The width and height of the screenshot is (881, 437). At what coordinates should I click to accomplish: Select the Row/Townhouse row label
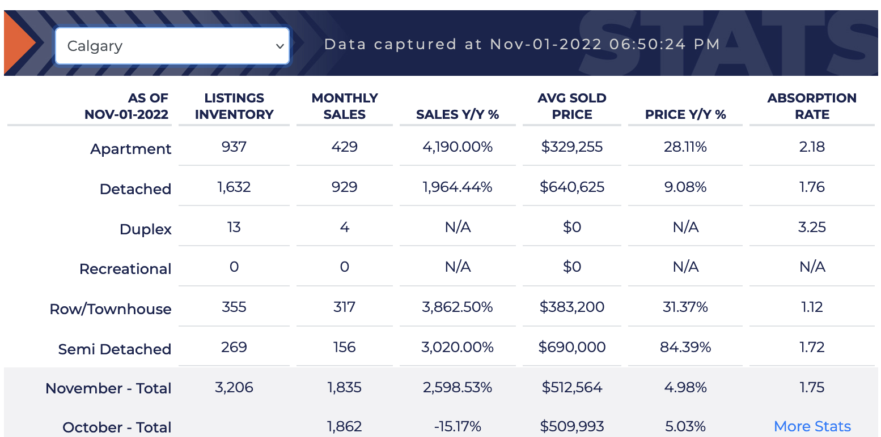coord(111,309)
